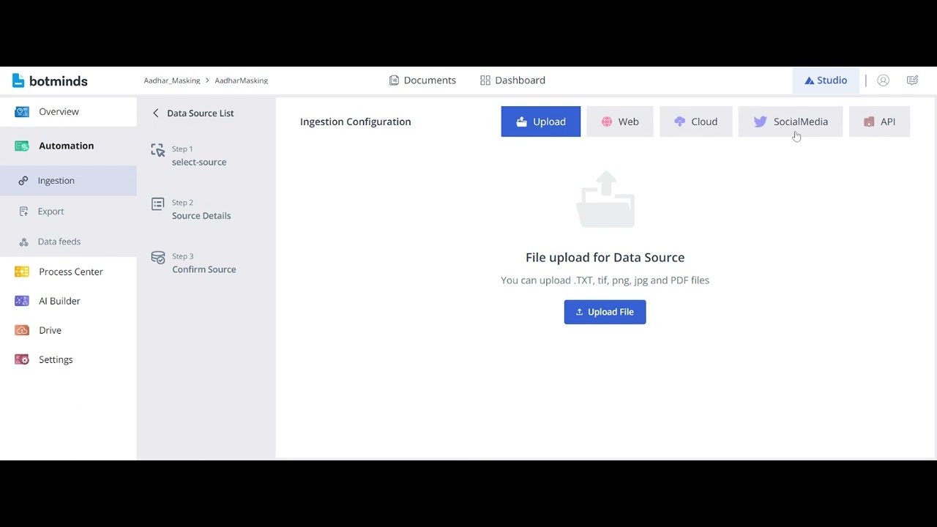Select the API ingestion source
This screenshot has width=937, height=527.
coord(880,122)
